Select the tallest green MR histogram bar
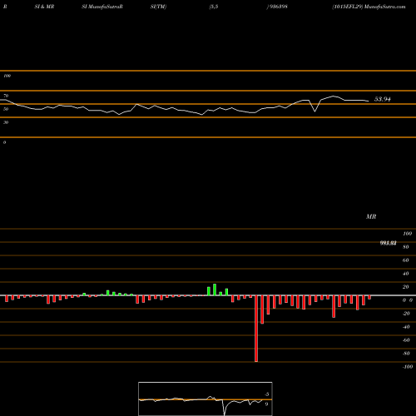This screenshot has height=416, width=416. tap(215, 290)
